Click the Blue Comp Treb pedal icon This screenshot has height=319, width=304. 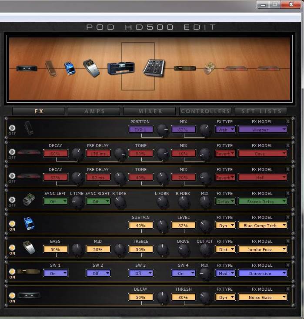point(29,223)
